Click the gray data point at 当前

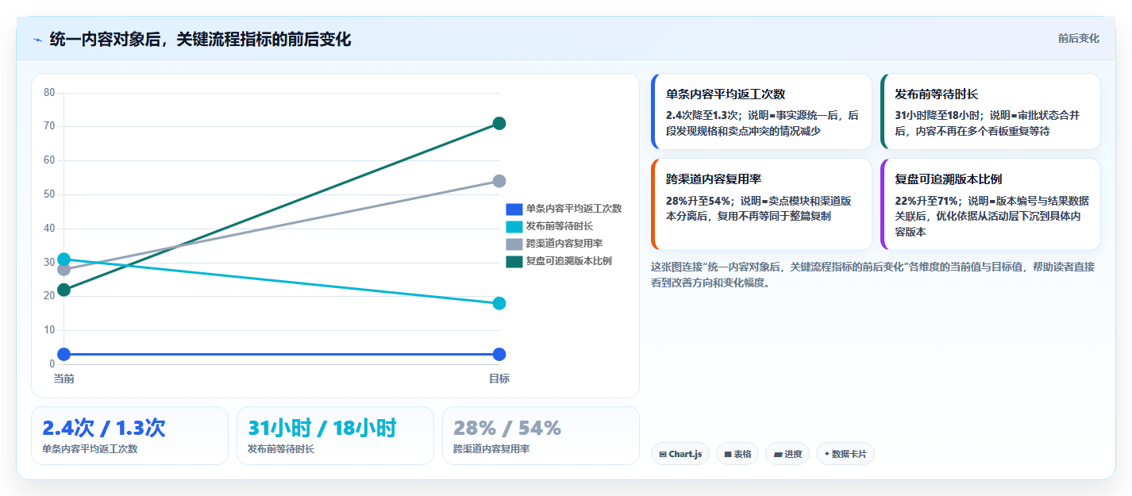click(64, 270)
